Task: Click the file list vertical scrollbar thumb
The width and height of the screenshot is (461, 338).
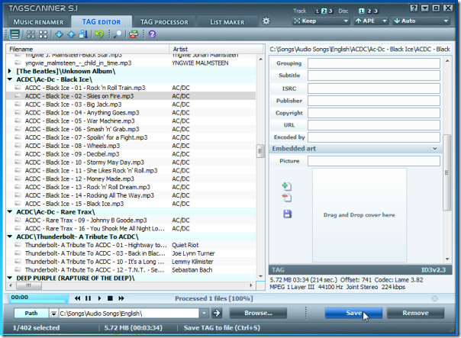Action: coord(260,151)
